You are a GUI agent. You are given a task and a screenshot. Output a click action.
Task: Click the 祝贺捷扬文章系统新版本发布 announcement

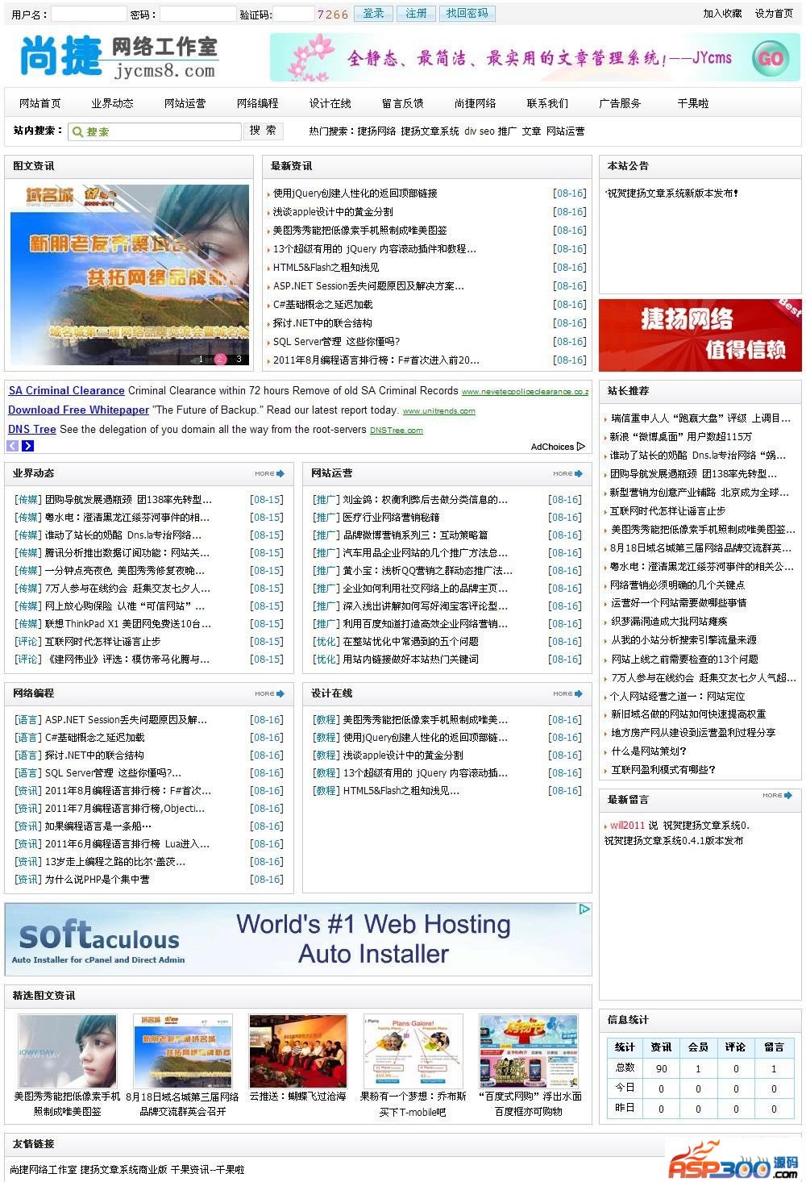pos(672,194)
